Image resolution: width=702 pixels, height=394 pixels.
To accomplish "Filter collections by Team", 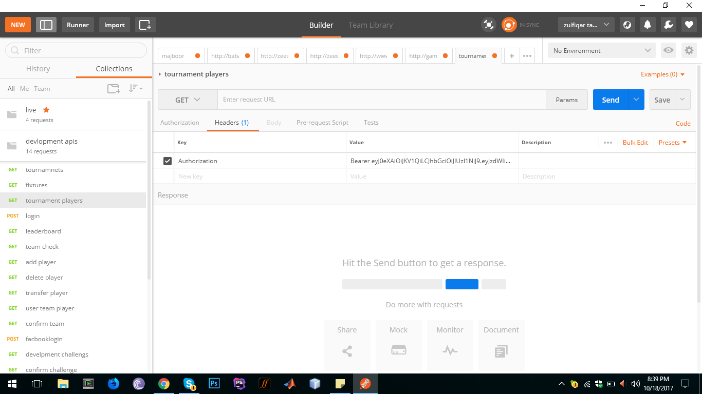I will [x=42, y=89].
